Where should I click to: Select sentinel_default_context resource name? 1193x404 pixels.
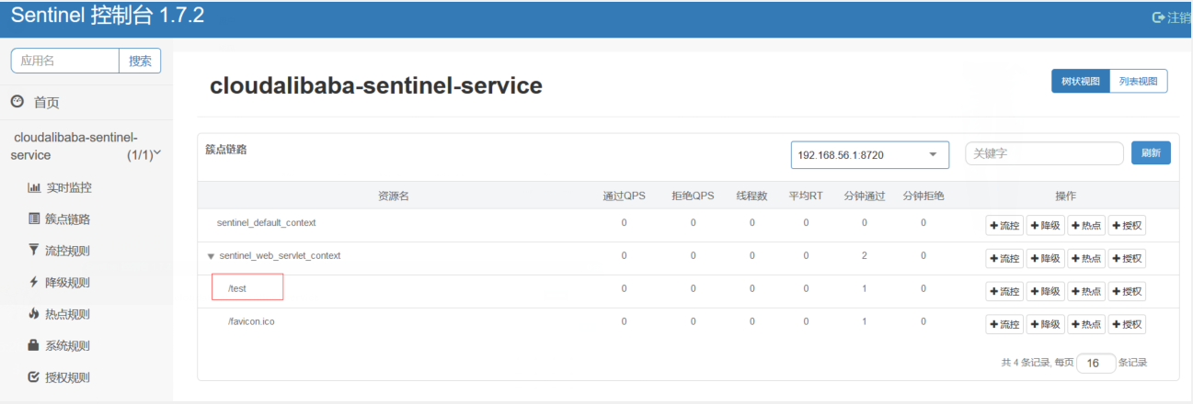coord(267,222)
